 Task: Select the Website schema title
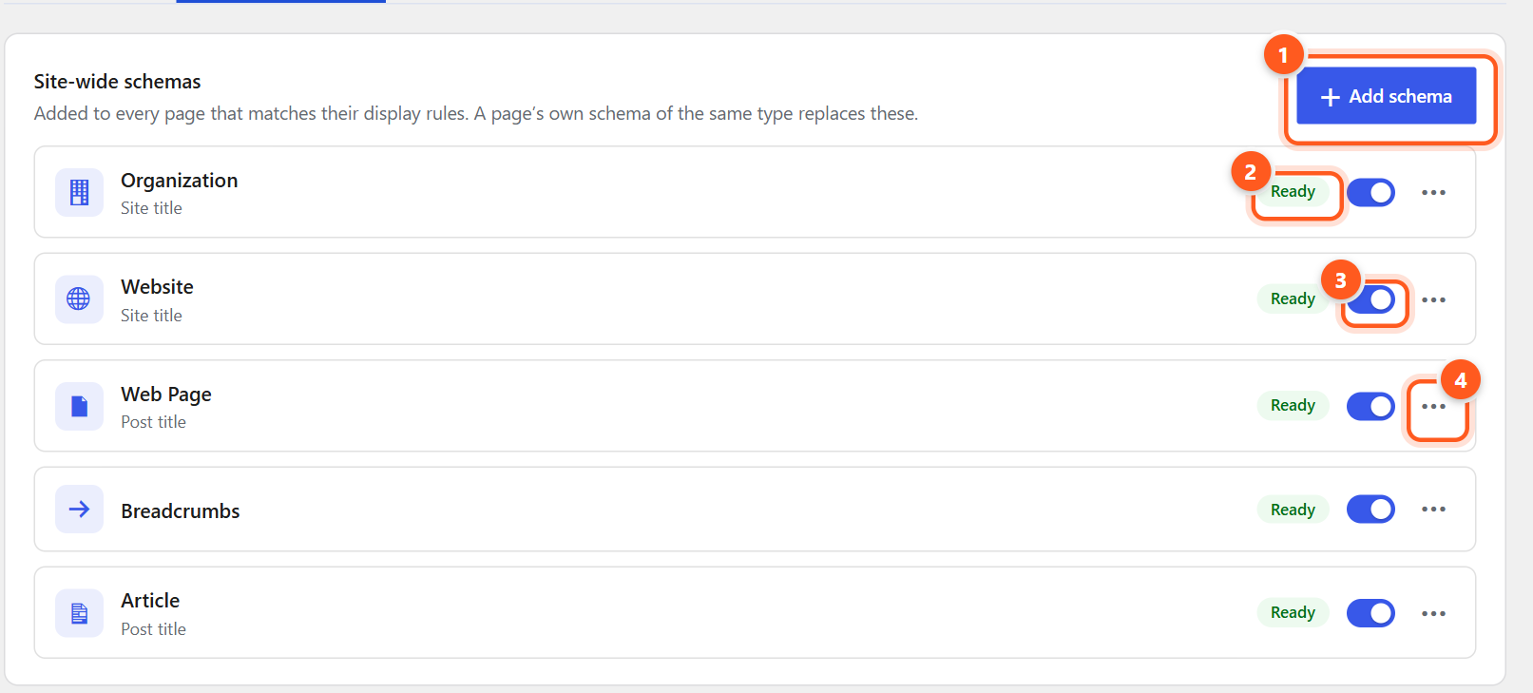[x=157, y=287]
